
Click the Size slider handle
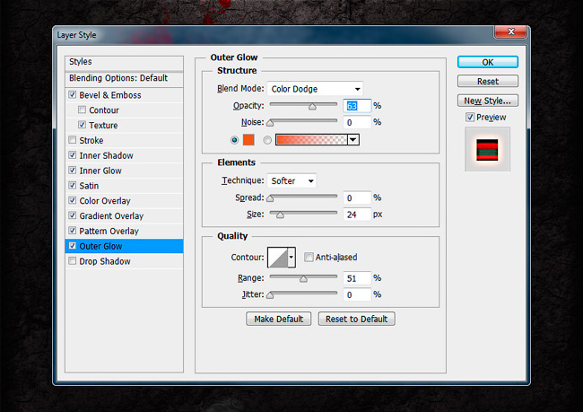(280, 215)
